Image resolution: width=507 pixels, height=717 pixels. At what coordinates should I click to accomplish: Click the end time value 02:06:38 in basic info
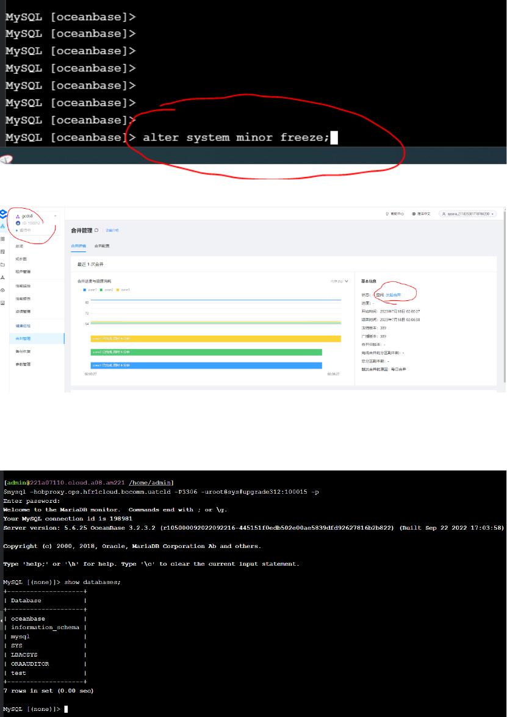[x=400, y=320]
